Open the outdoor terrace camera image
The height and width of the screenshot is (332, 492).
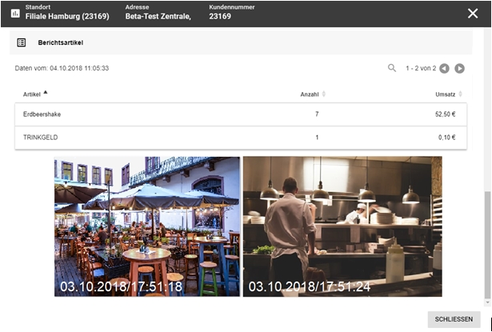(x=146, y=226)
